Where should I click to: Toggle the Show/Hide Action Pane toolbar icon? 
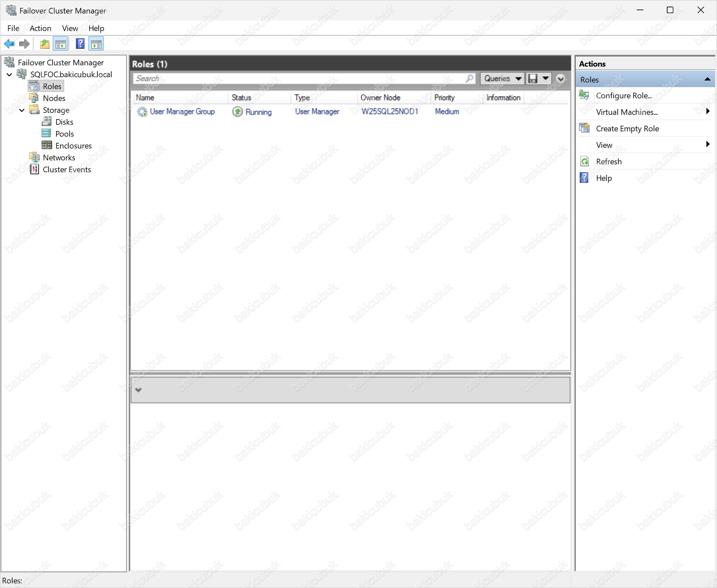[96, 44]
